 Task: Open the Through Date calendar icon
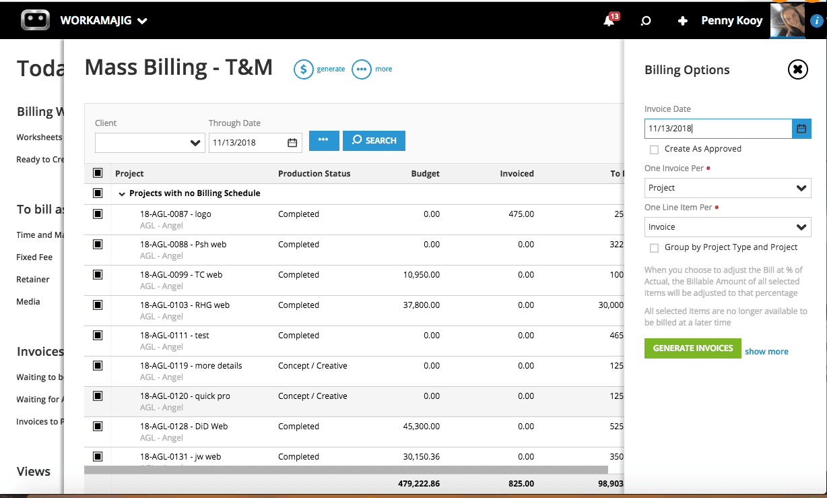[292, 142]
